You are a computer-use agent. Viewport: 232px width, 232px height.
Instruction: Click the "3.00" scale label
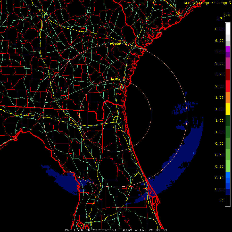pyautogui.click(x=219, y=63)
